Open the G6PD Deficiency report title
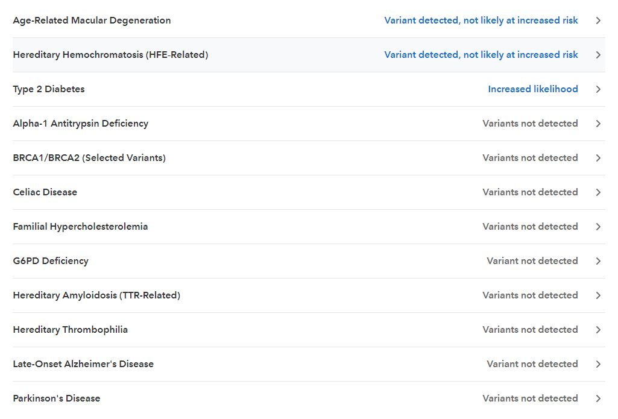This screenshot has height=419, width=618. [51, 261]
